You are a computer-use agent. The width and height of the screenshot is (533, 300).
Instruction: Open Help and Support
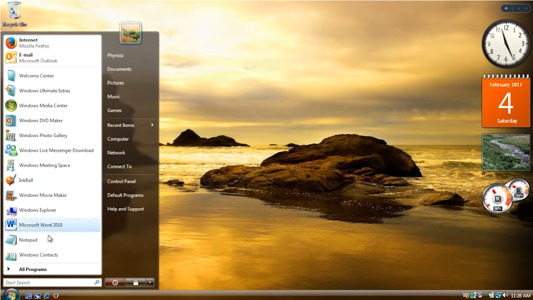tap(126, 209)
